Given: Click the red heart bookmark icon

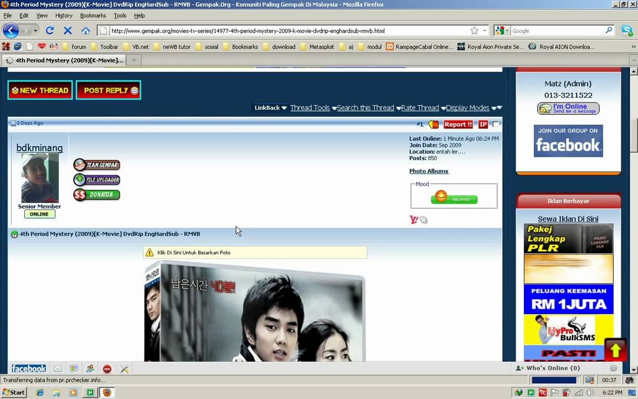Looking at the screenshot, I should point(42,47).
